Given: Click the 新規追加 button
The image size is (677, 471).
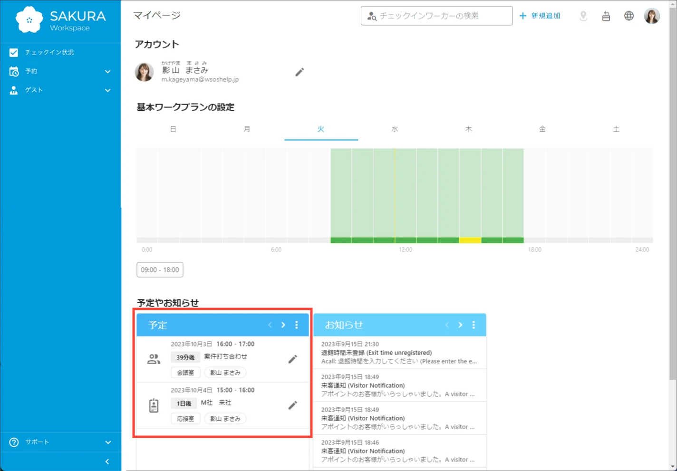Looking at the screenshot, I should tap(540, 16).
